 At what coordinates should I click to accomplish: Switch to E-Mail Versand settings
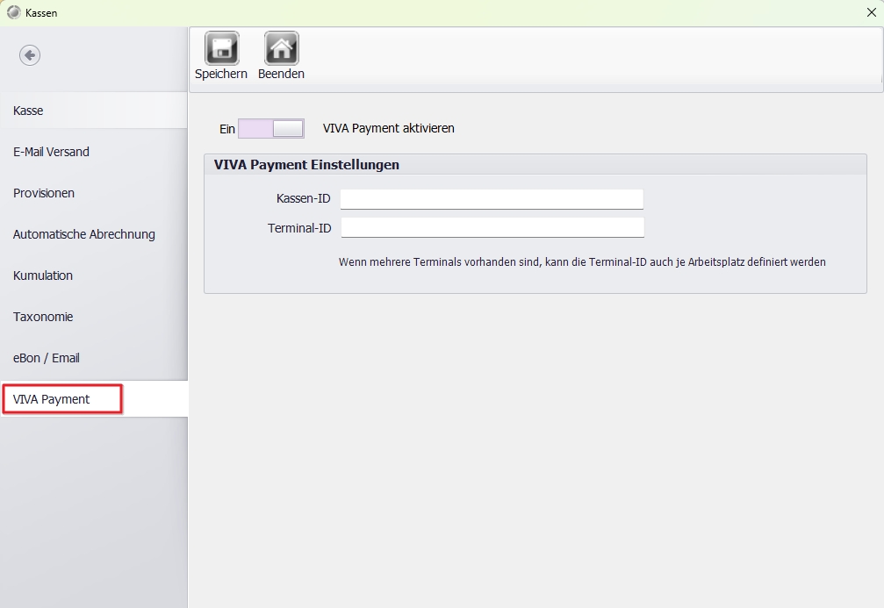(51, 152)
